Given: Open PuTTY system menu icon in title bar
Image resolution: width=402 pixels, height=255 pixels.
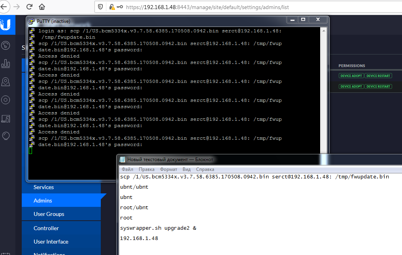Looking at the screenshot, I should tap(31, 21).
